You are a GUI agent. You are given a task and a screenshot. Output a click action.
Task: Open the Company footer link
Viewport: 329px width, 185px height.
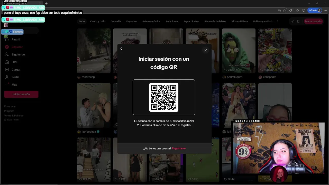(10, 106)
